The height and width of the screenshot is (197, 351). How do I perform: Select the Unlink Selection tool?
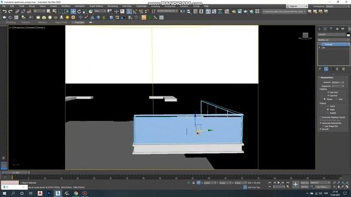[x=23, y=11]
